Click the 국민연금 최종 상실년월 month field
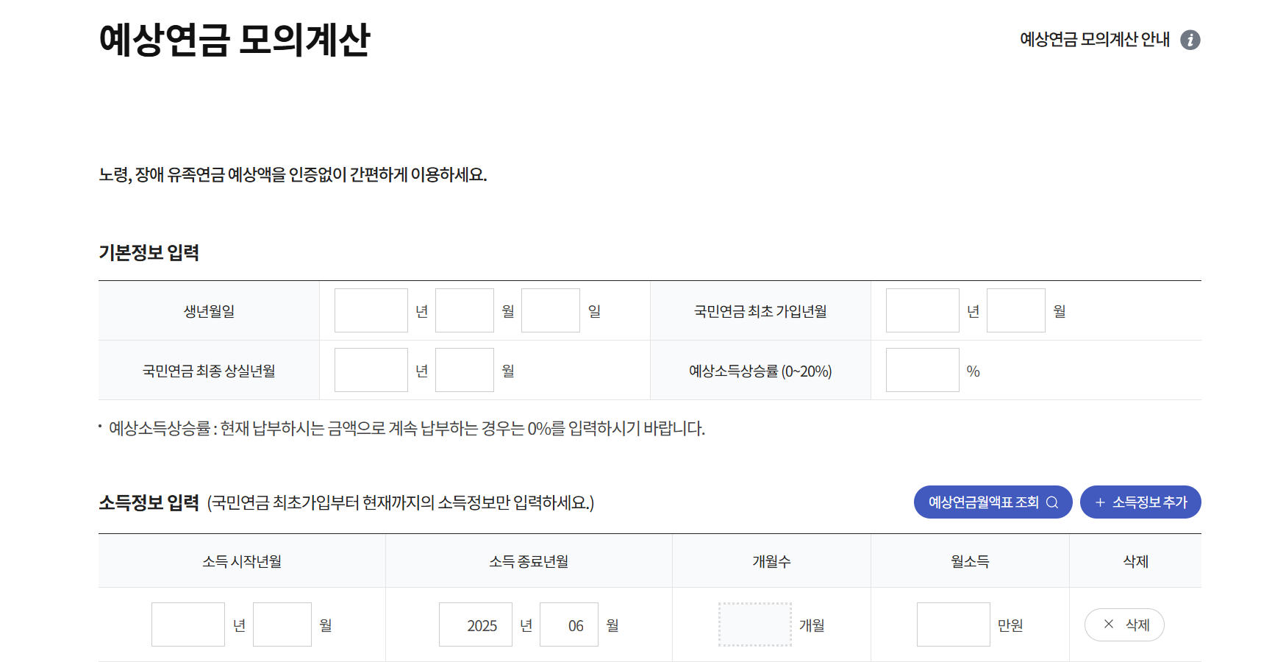The height and width of the screenshot is (662, 1286). (x=464, y=369)
